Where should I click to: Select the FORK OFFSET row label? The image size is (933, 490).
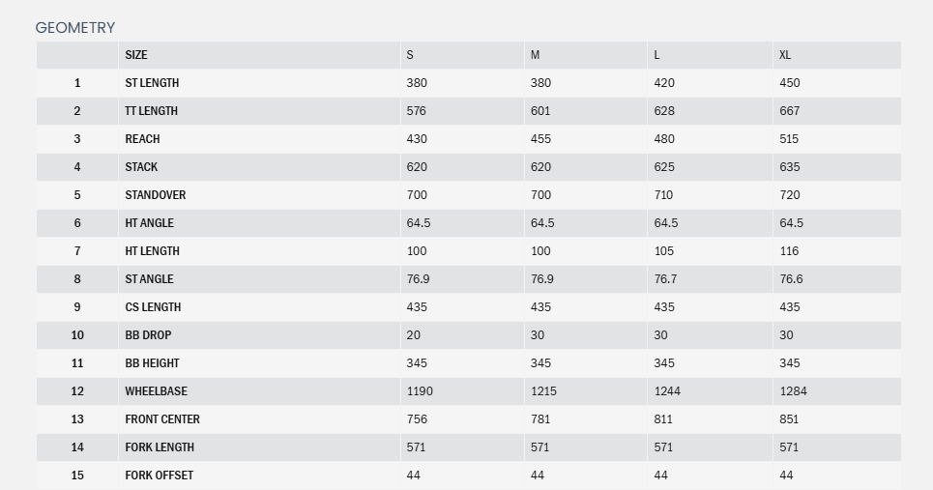[159, 476]
